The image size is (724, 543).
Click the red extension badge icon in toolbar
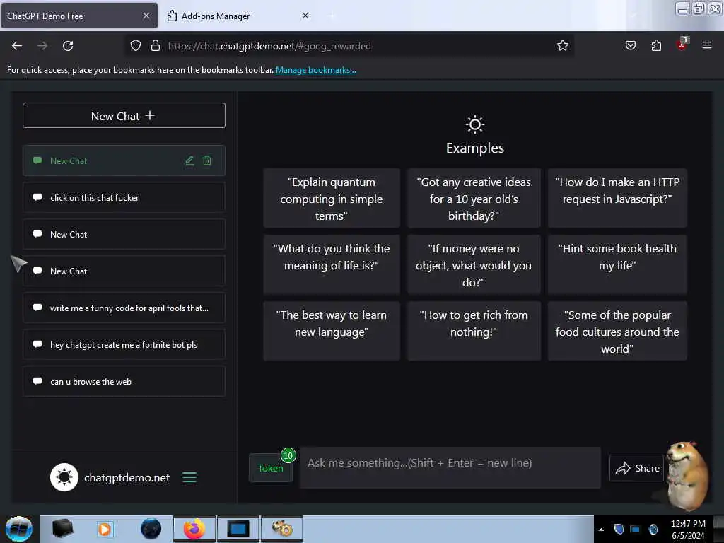(682, 45)
